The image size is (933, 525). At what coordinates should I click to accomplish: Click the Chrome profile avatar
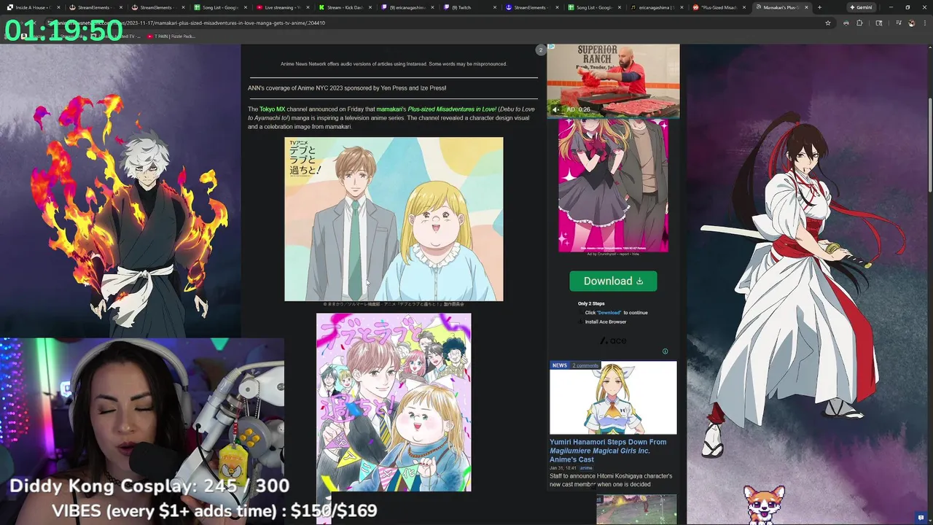pyautogui.click(x=911, y=23)
